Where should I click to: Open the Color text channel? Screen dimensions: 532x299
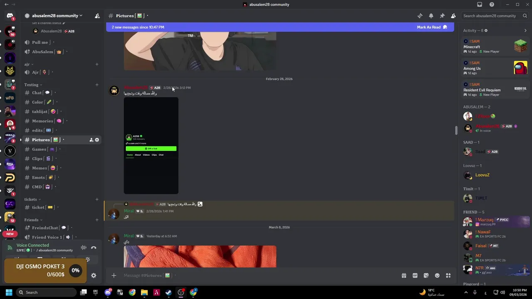click(62, 102)
